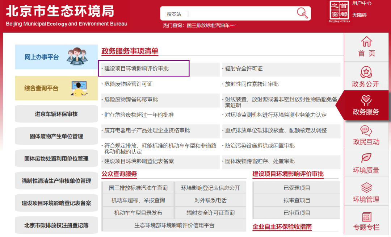Open 环境质量 leaf icon
Viewport: 391px width, 237px height.
[366, 158]
